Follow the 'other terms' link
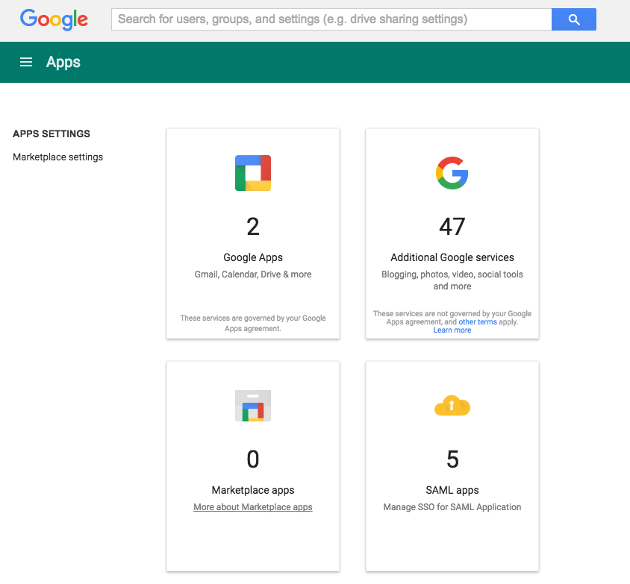 click(x=478, y=322)
